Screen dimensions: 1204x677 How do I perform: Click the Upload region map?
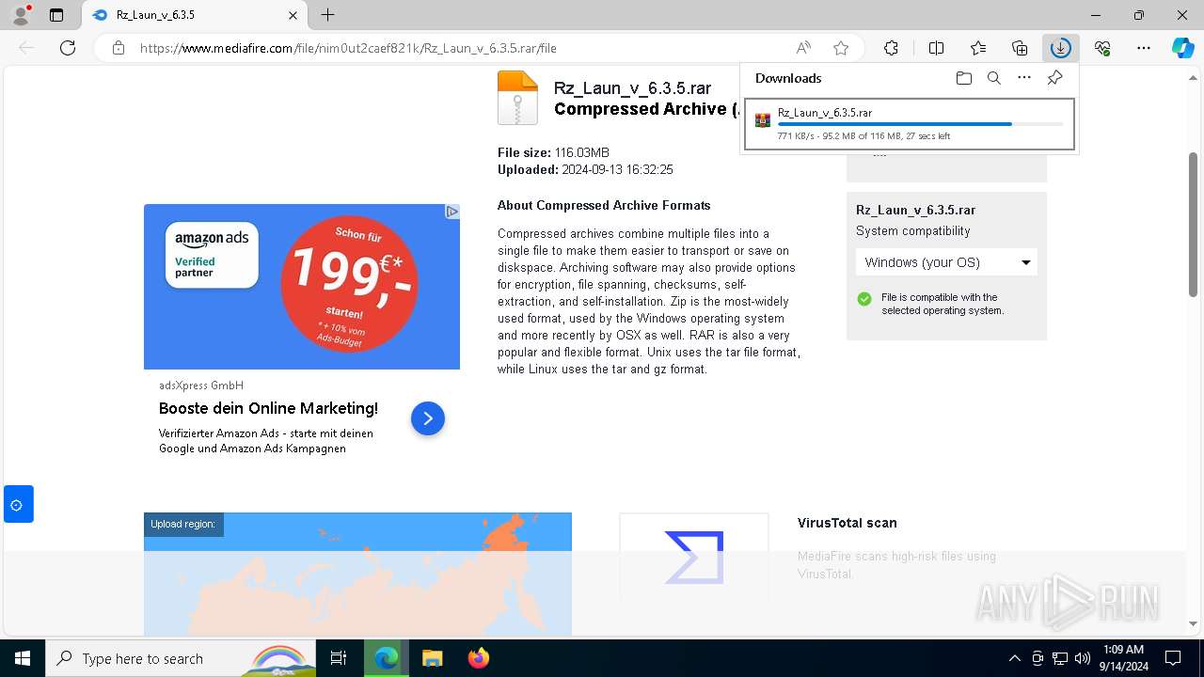tap(357, 574)
